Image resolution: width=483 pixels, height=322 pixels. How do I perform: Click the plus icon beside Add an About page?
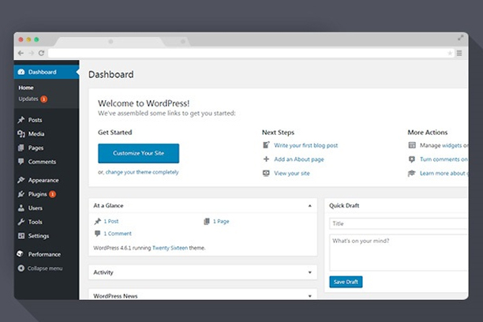click(x=266, y=159)
